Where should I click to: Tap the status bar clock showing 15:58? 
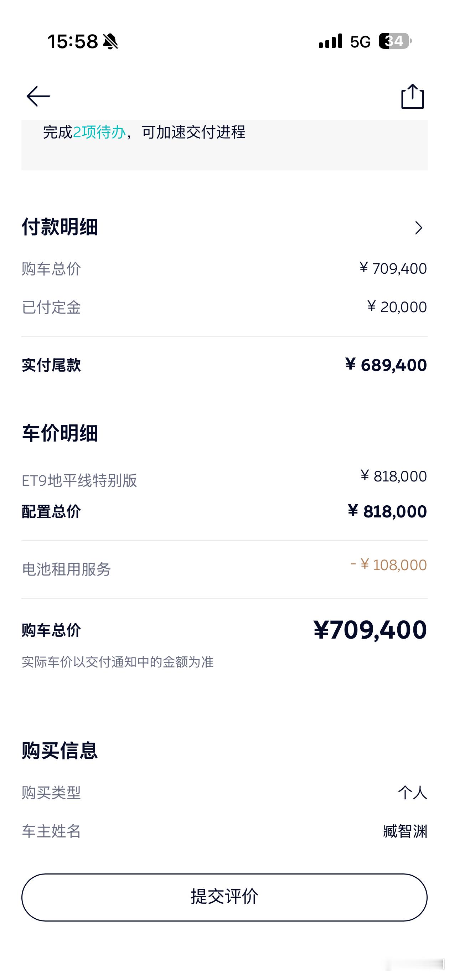click(73, 41)
